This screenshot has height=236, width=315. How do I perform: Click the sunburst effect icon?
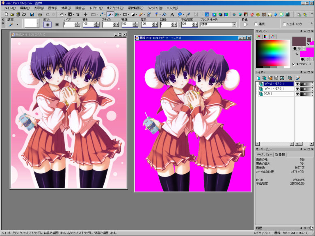(281, 14)
